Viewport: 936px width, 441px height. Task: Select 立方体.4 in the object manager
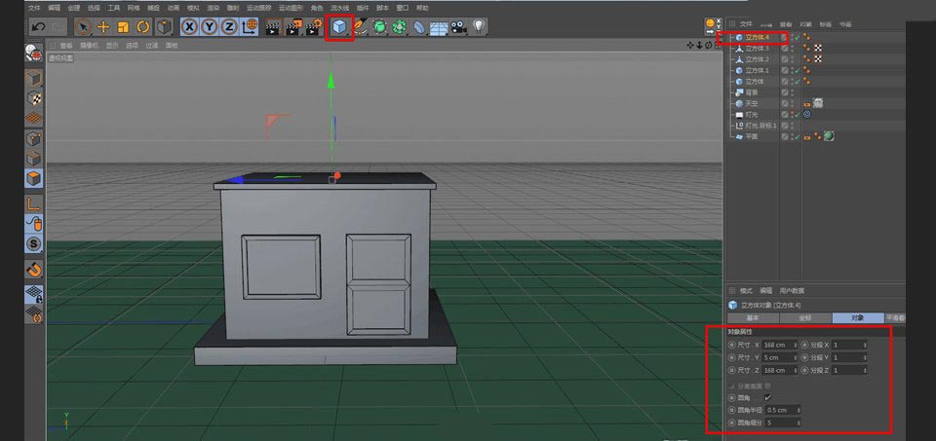pyautogui.click(x=757, y=37)
